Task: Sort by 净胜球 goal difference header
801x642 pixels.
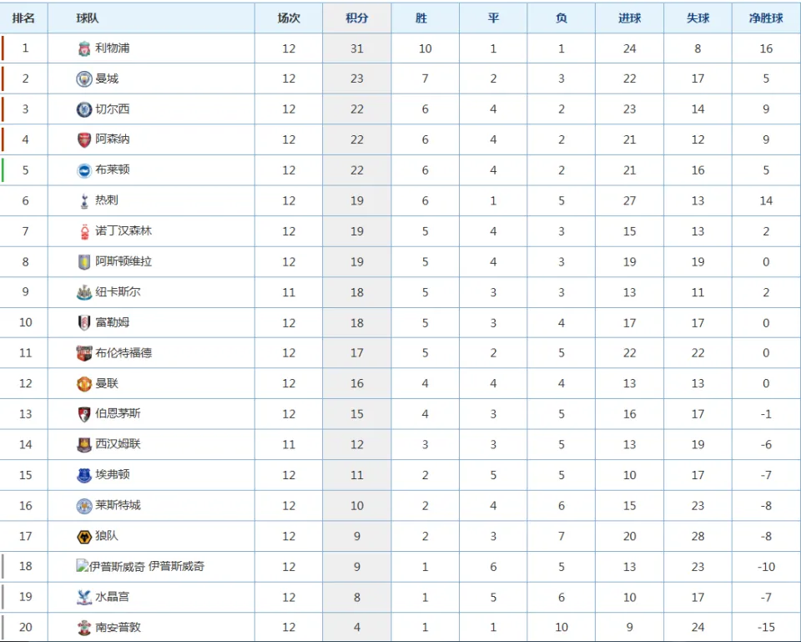Action: coord(766,18)
